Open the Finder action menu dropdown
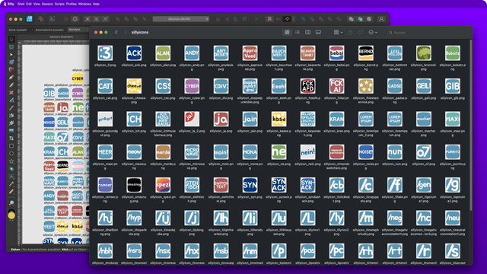The width and height of the screenshot is (487, 274). coord(373,32)
